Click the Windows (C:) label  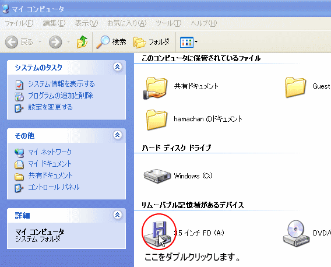pyautogui.click(x=193, y=175)
